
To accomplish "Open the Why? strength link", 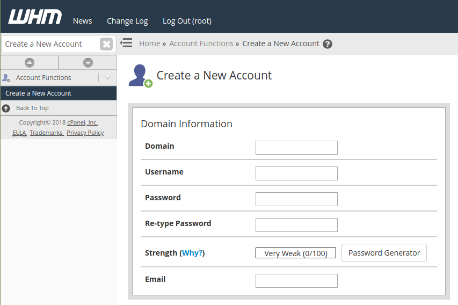I will 193,253.
